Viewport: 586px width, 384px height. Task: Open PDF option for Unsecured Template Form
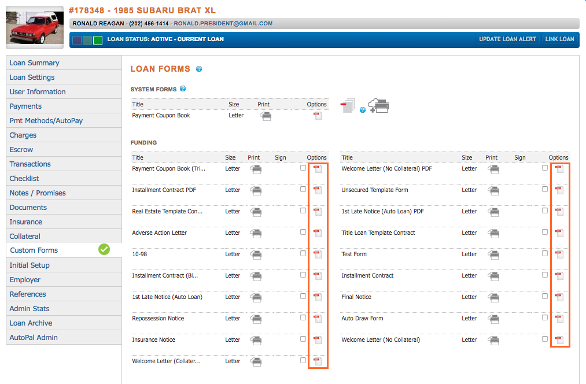tap(559, 190)
